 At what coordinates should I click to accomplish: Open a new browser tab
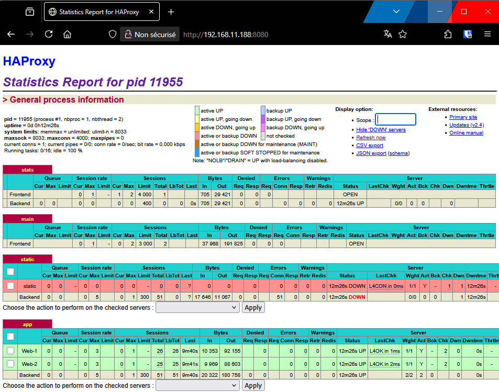[x=171, y=12]
